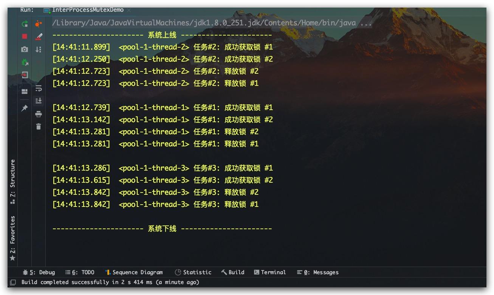This screenshot has height=295, width=494.
Task: Dump threads using the camera icon
Action: (x=25, y=49)
